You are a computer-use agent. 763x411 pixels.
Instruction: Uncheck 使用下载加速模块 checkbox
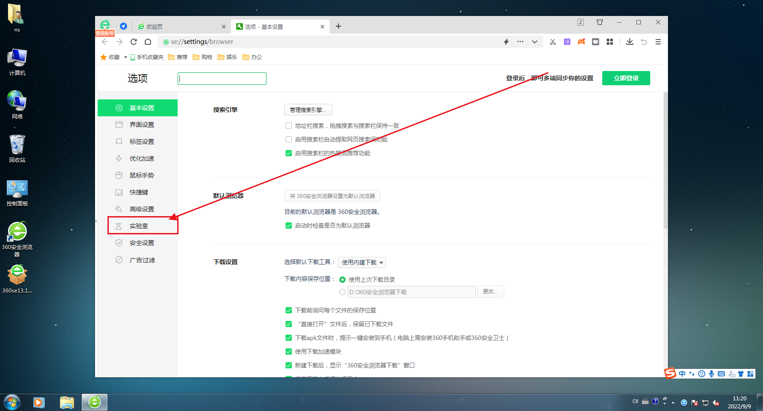pos(289,352)
